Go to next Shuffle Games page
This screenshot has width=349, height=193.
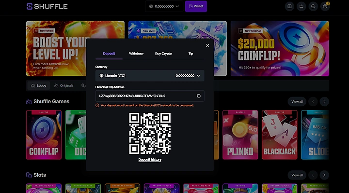click(324, 102)
